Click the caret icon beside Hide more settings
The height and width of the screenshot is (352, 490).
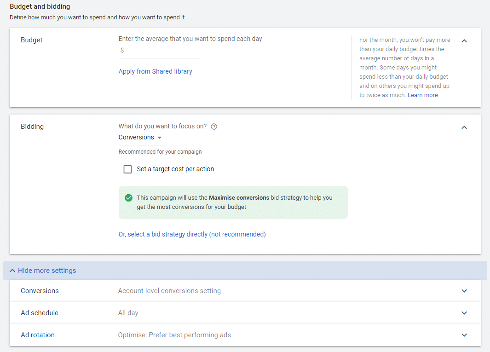point(12,271)
